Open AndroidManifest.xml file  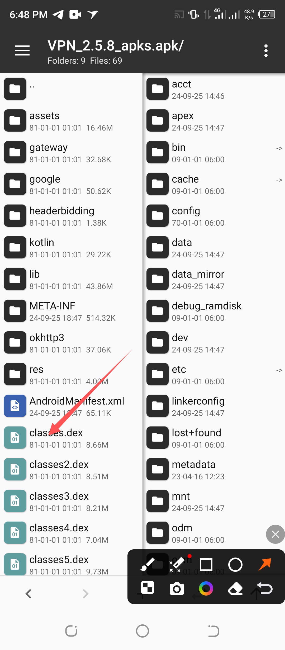(x=71, y=406)
